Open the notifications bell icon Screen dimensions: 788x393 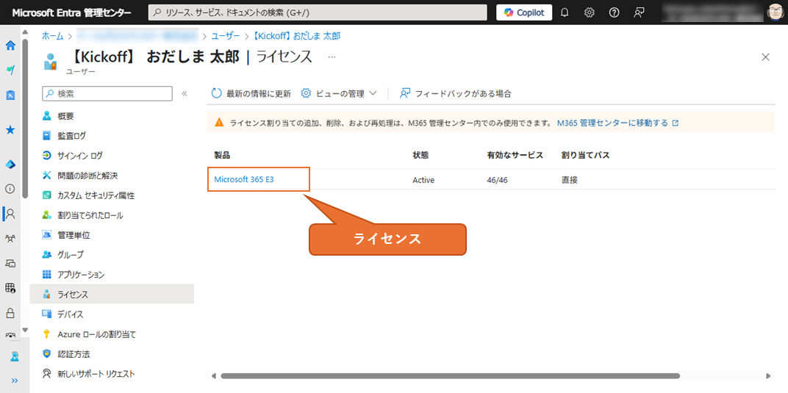tap(565, 12)
